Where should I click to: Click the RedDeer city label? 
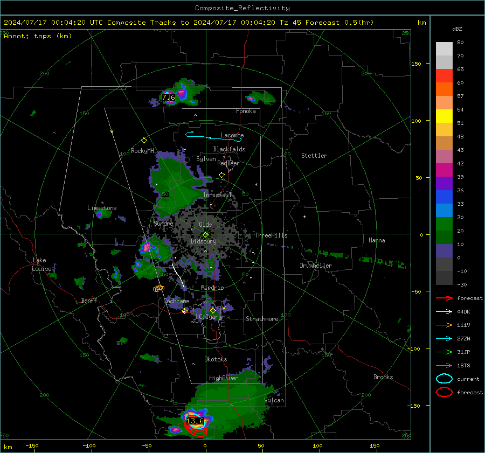(228, 163)
